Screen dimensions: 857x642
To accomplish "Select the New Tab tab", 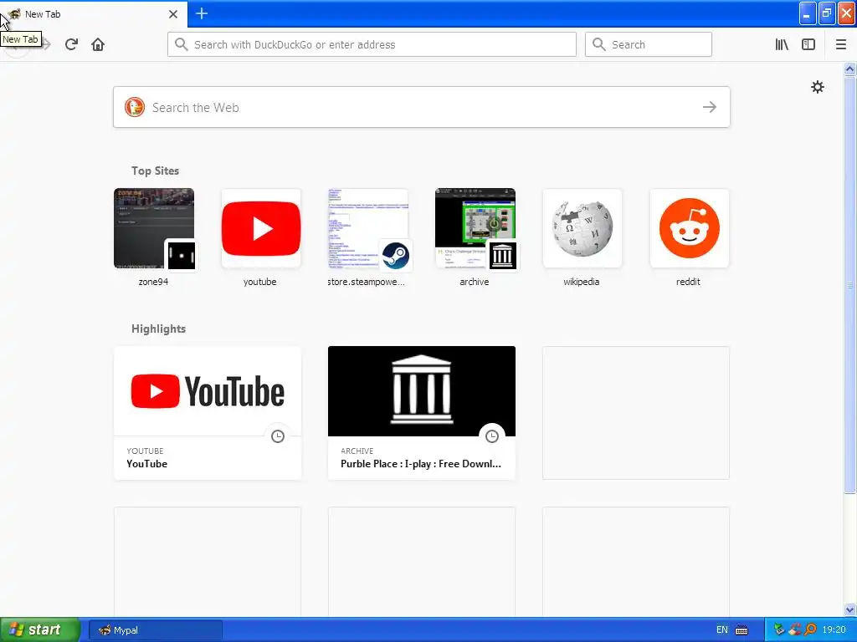I will click(93, 14).
